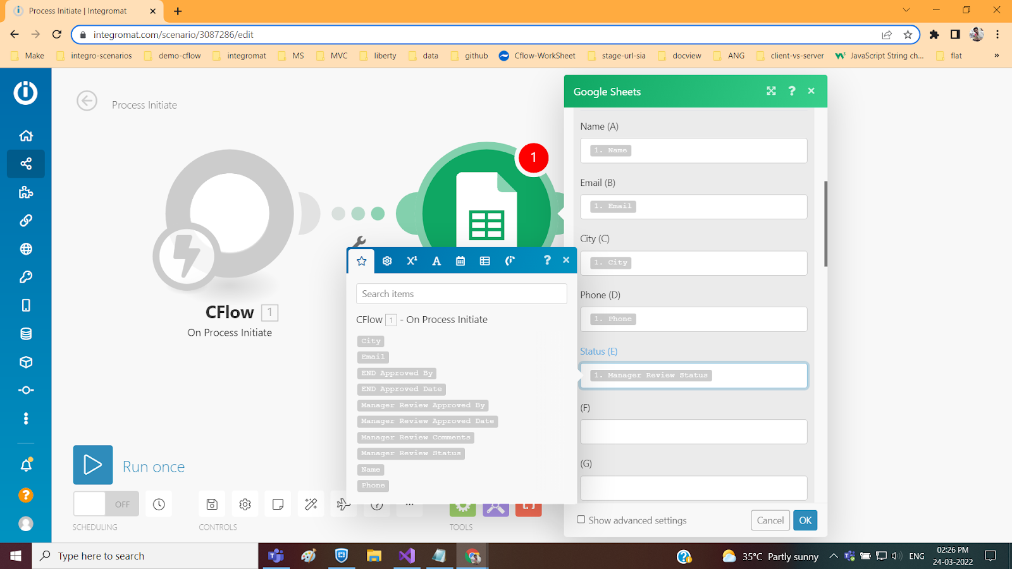Open Scenarios from the left sidebar

point(26,164)
